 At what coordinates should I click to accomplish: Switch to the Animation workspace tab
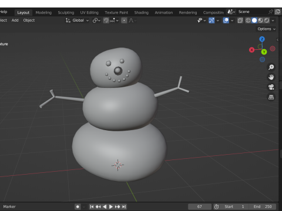click(x=164, y=13)
